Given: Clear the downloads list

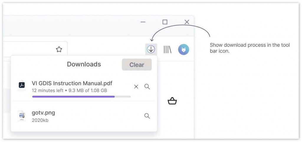Looking at the screenshot, I should (x=137, y=65).
